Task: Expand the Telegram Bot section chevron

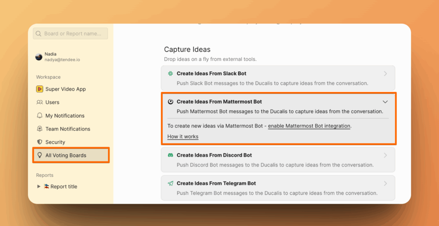Action: coord(385,183)
